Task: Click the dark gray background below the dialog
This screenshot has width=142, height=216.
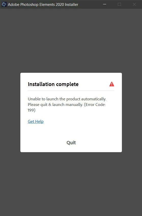Action: pos(71,184)
